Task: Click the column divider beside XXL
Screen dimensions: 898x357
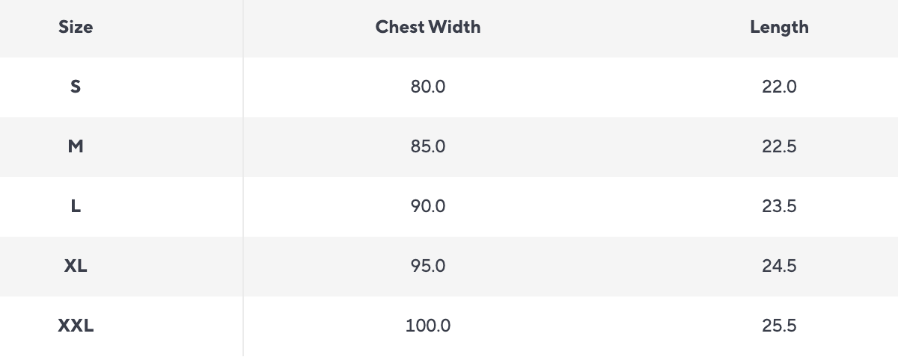Action: click(243, 326)
